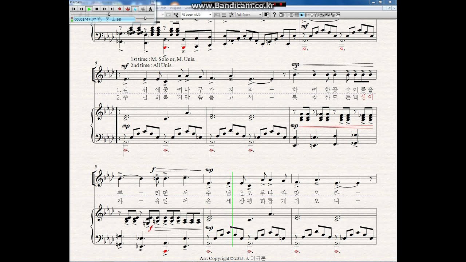Open the Parts window icon

click(317, 15)
